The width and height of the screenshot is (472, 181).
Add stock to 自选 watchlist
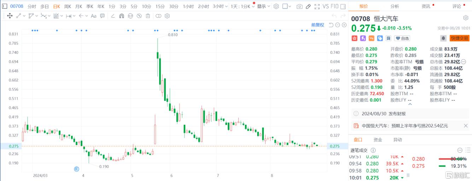(x=402, y=38)
